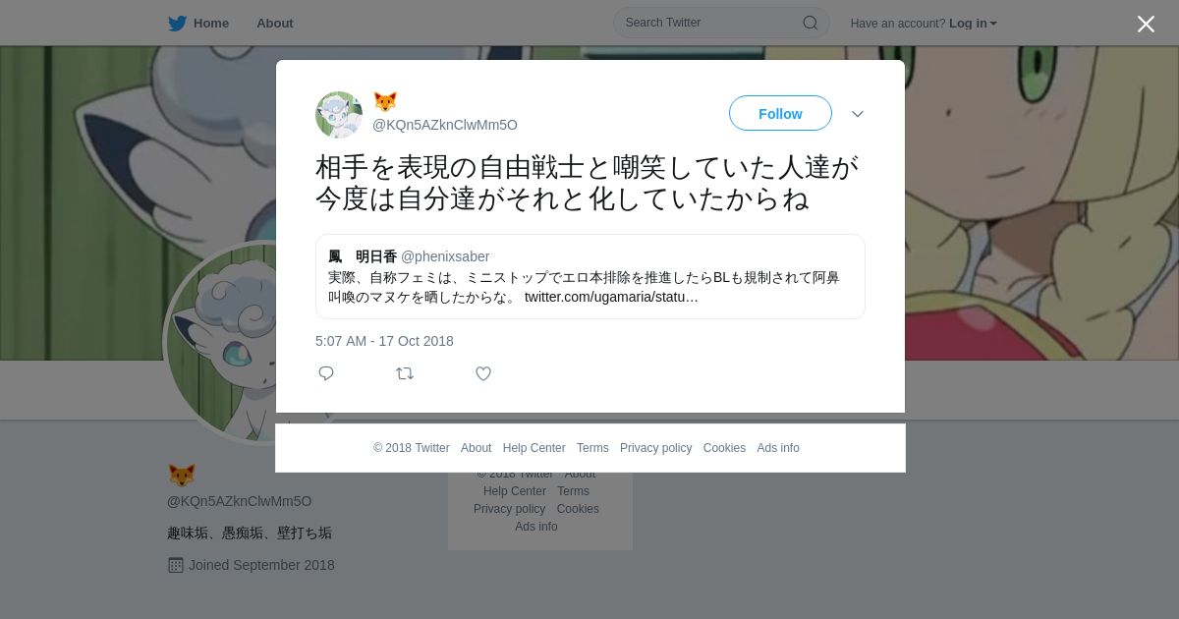
Task: Reply to the tweet via speech bubble icon
Action: (326, 373)
